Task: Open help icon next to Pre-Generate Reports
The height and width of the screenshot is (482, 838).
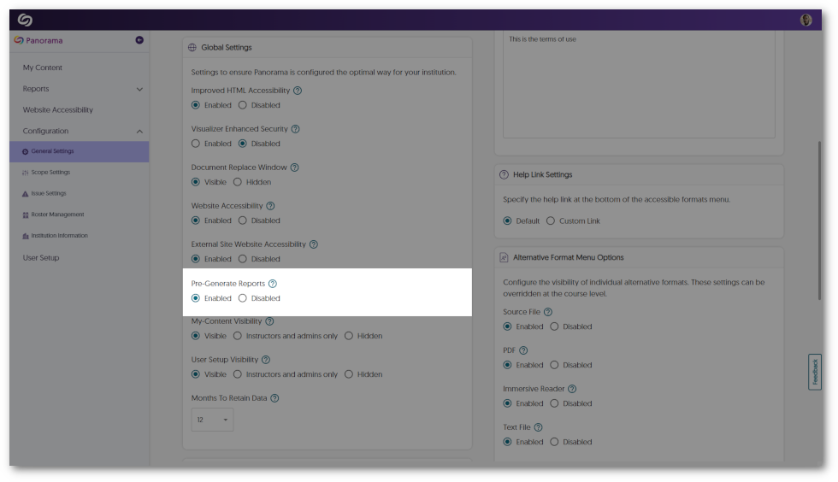Action: pos(273,284)
